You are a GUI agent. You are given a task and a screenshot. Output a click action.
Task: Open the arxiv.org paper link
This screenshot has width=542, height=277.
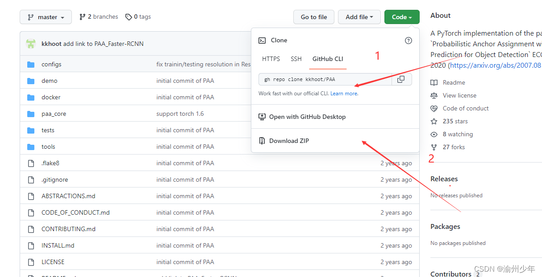[496, 65]
